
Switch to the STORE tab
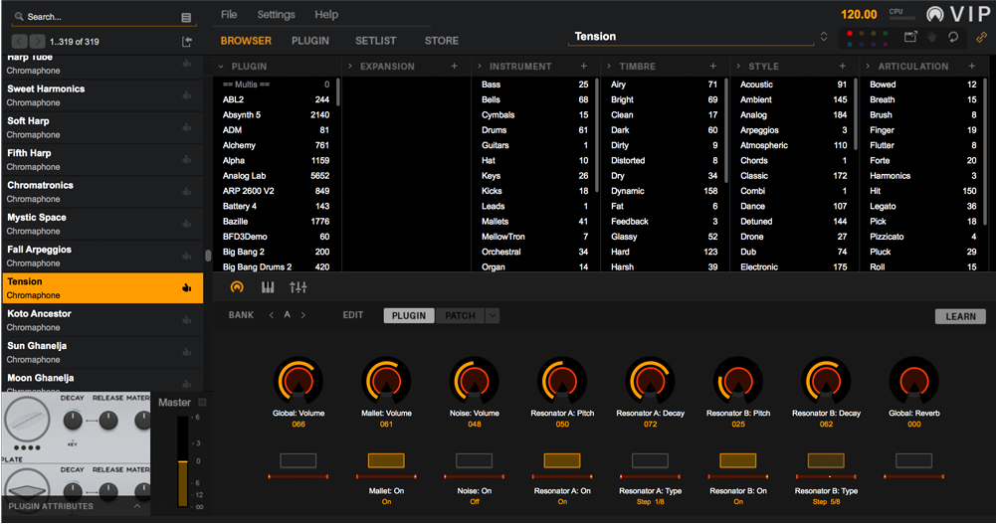click(442, 41)
